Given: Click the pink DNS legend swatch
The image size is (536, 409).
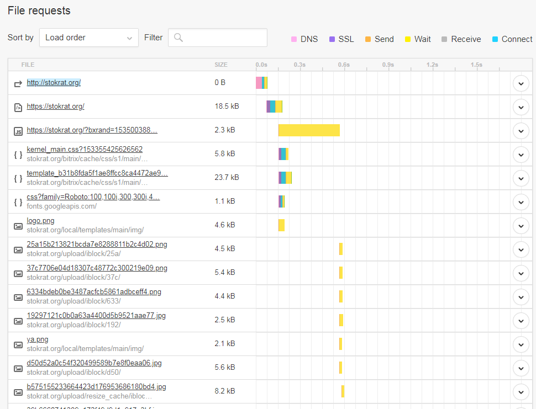Looking at the screenshot, I should 294,39.
